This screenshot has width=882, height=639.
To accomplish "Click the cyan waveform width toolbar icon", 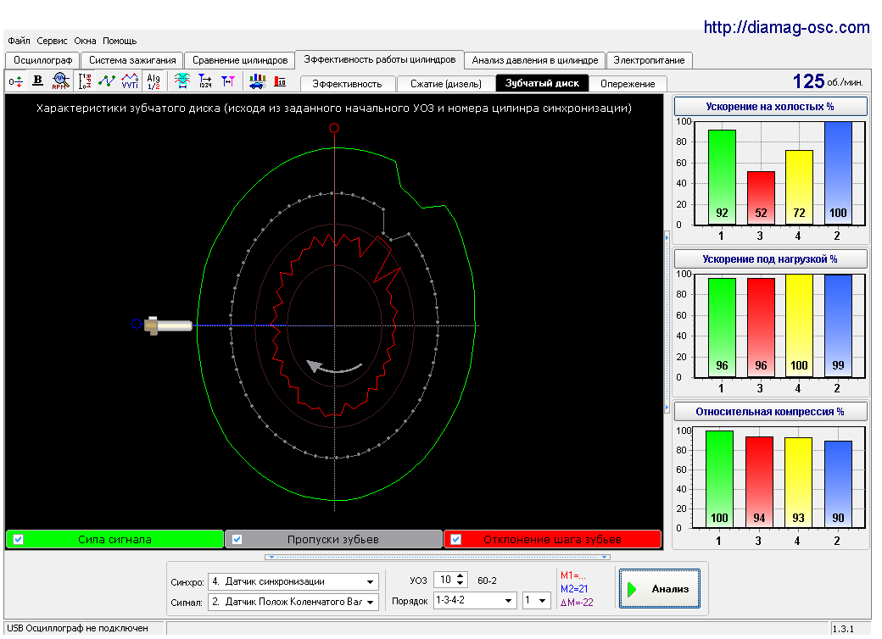I will point(181,81).
